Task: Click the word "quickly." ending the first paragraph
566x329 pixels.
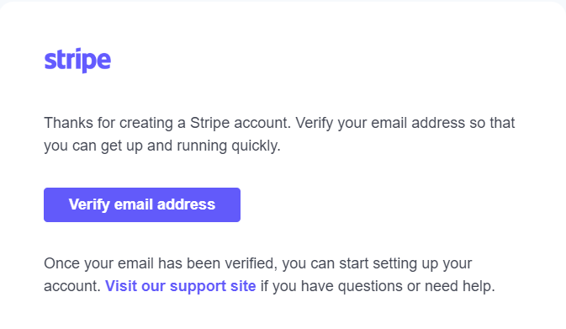Action: [256, 146]
